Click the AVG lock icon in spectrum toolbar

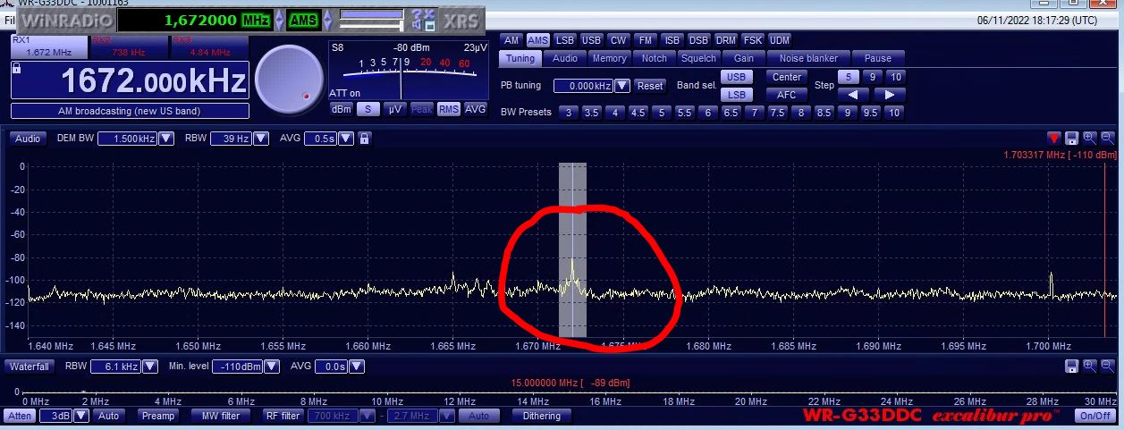[366, 139]
